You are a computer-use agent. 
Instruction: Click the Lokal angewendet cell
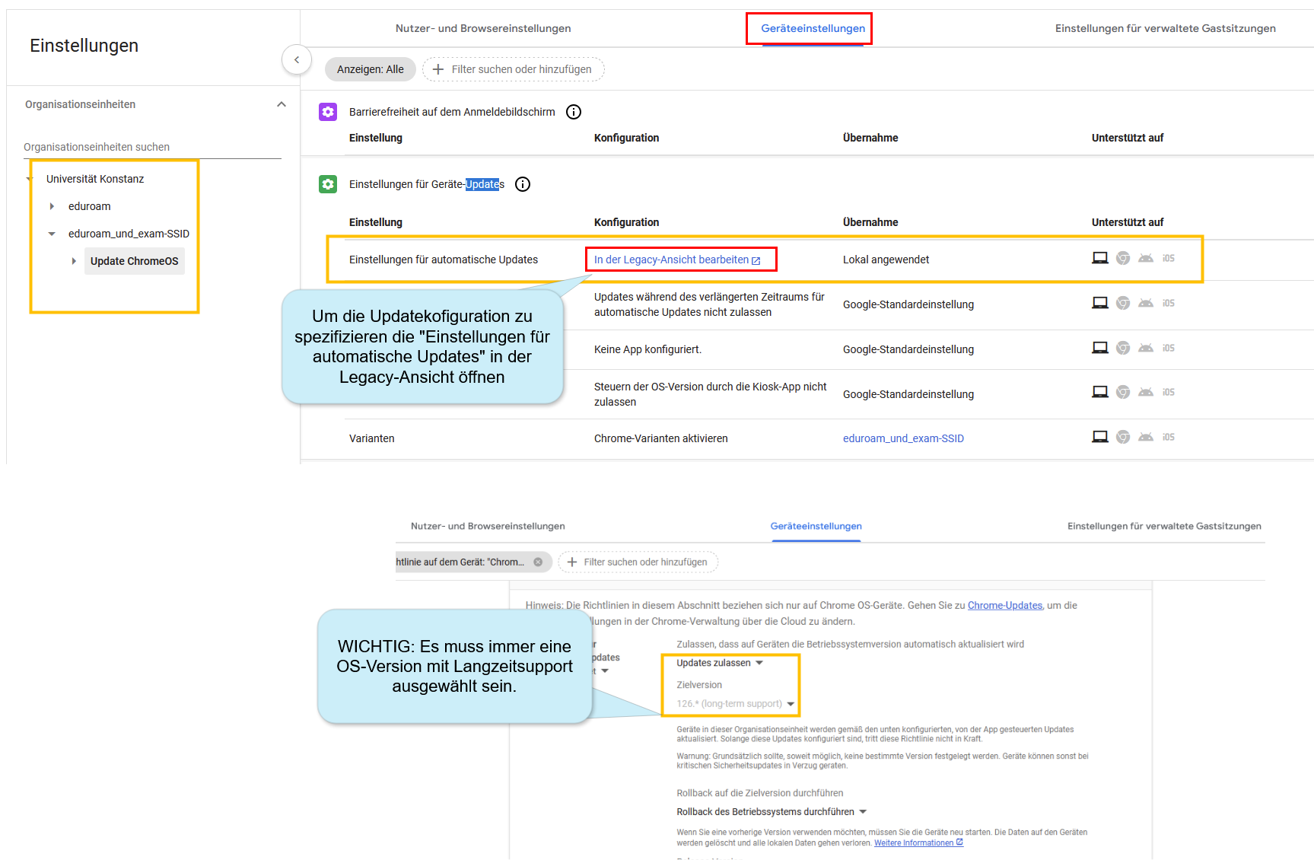886,260
